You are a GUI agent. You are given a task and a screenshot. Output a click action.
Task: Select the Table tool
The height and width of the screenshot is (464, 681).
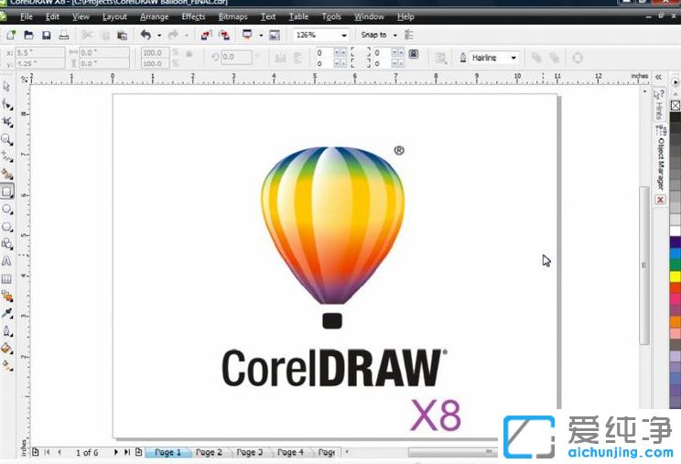(6, 278)
